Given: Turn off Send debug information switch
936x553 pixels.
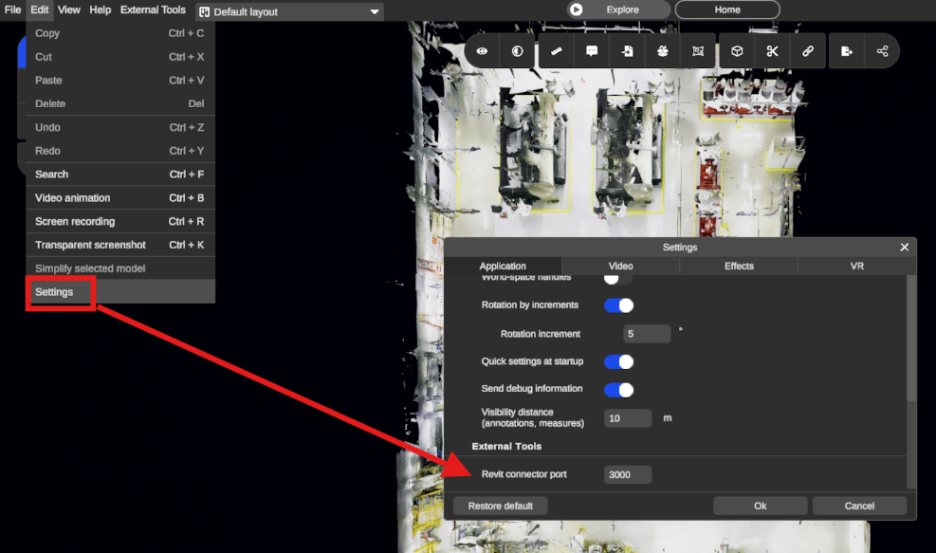Looking at the screenshot, I should [x=618, y=389].
